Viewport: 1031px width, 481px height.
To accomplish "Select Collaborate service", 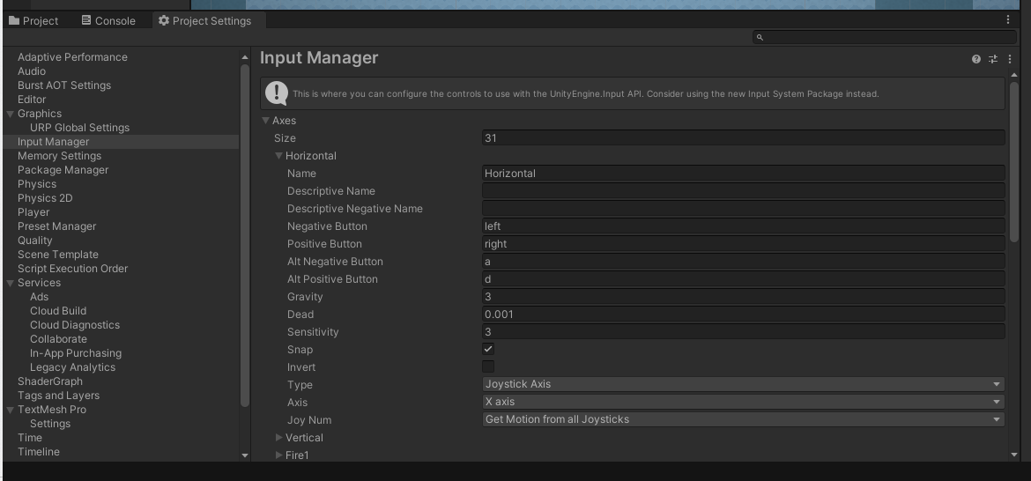I will click(x=58, y=339).
